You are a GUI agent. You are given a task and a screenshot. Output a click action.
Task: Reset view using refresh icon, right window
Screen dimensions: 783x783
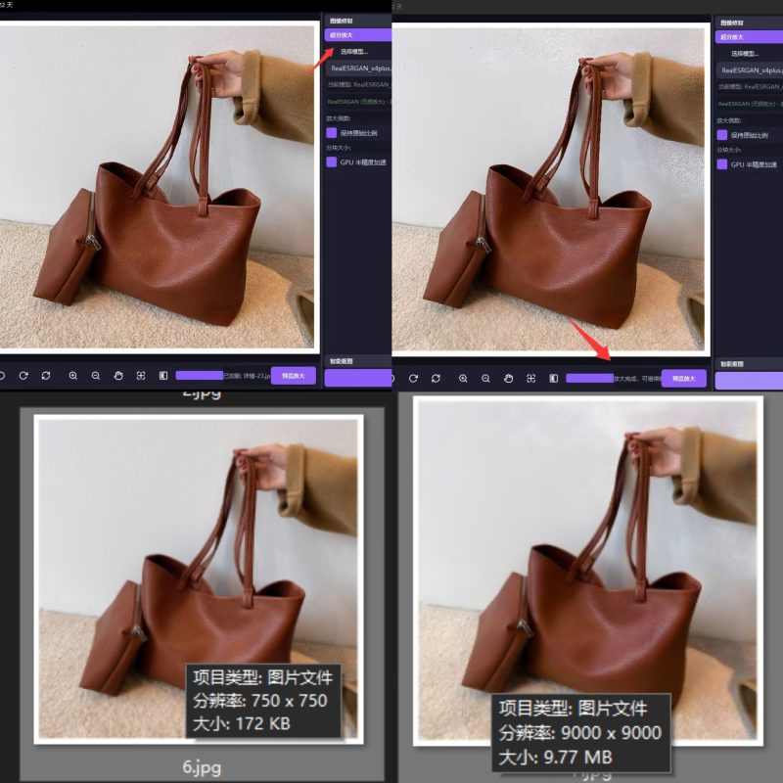coord(436,379)
